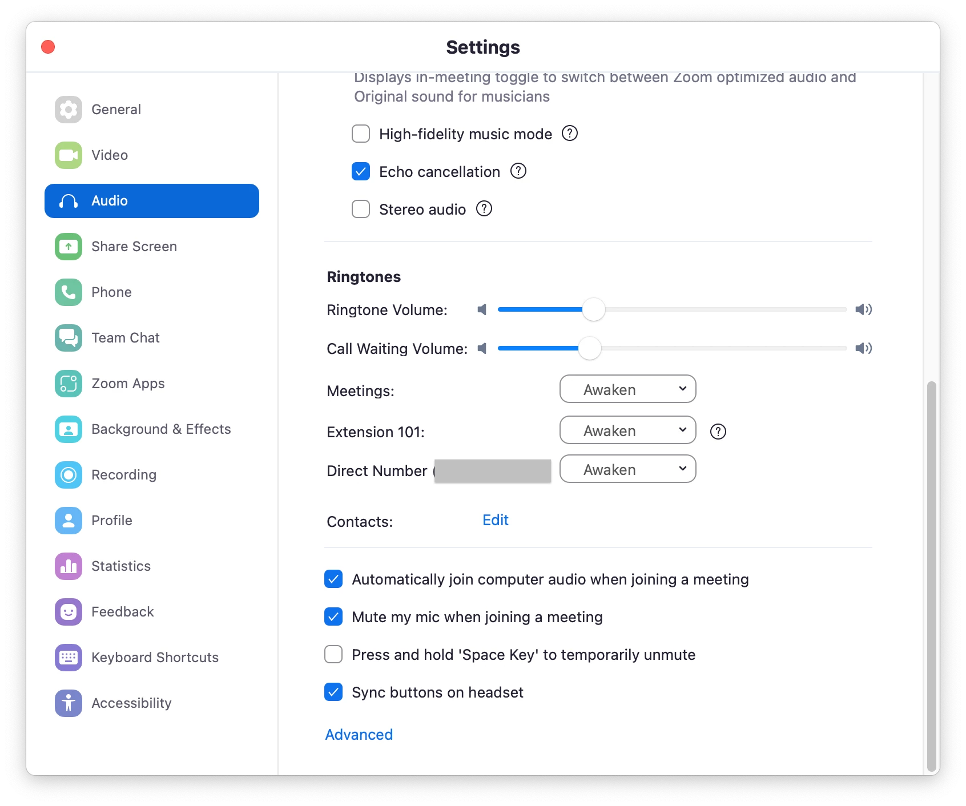Screen dimensions: 966x806
Task: Open help for Stereo audio
Action: [x=484, y=209]
